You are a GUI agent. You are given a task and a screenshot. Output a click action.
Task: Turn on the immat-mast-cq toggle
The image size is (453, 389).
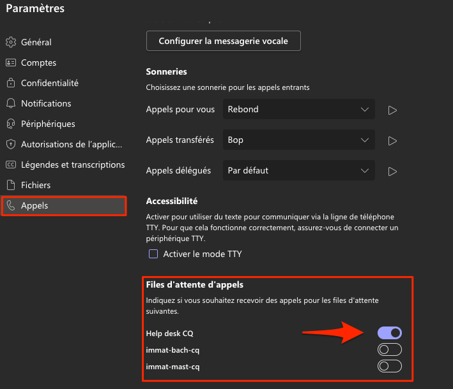(x=390, y=366)
